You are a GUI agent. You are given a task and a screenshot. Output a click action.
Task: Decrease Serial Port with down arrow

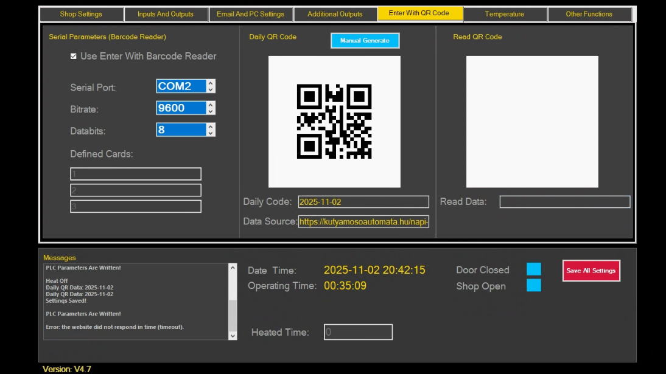click(211, 89)
